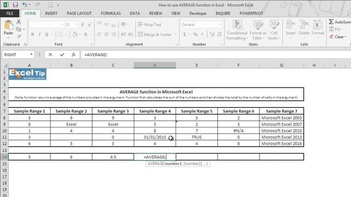Viewport: 351px width, 197px height.
Task: Open the Clear eraser dropdown
Action: pos(338,37)
